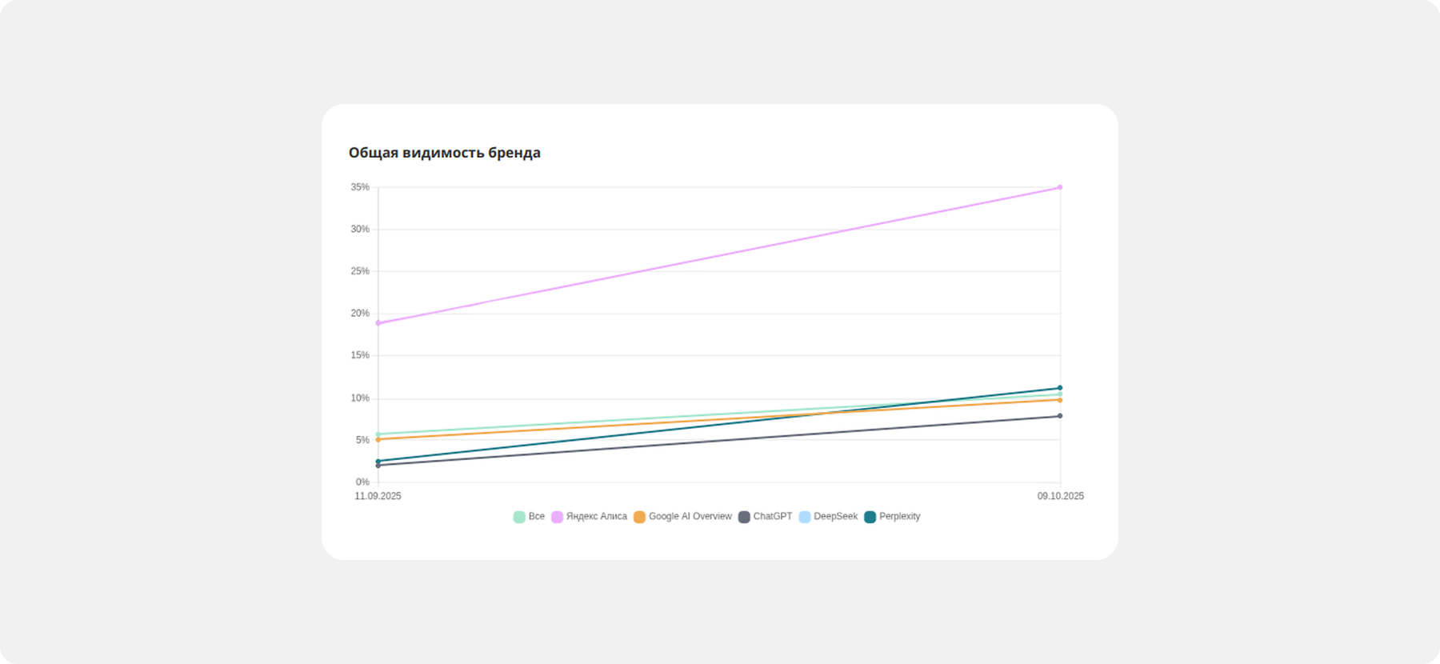The width and height of the screenshot is (1440, 664).
Task: Click the middle of the pink Яндекс Алиса line
Action: click(x=719, y=255)
